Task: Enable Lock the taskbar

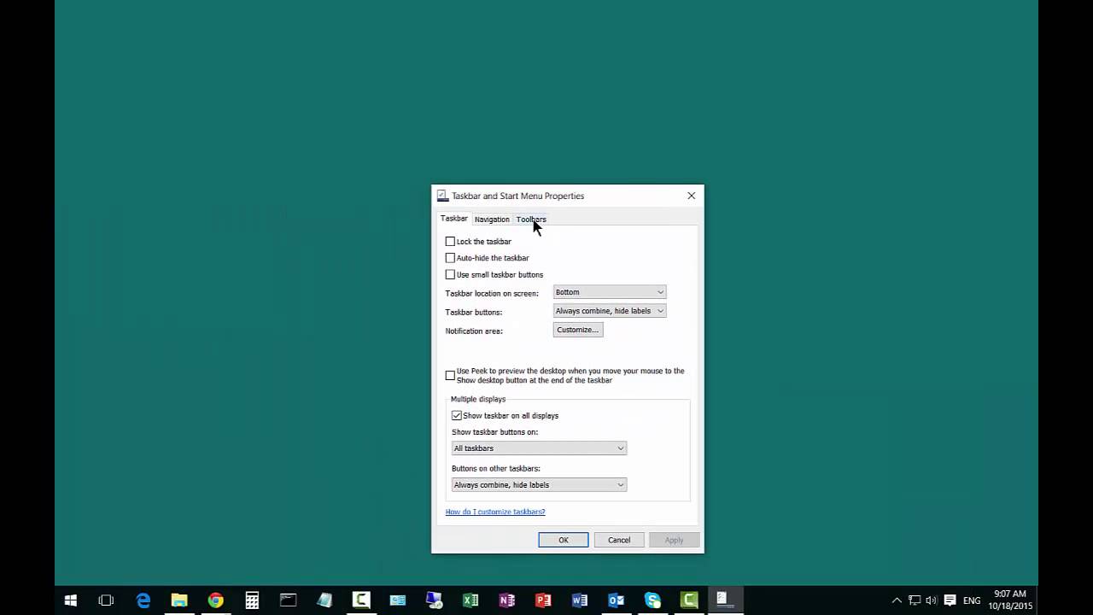Action: (x=450, y=242)
